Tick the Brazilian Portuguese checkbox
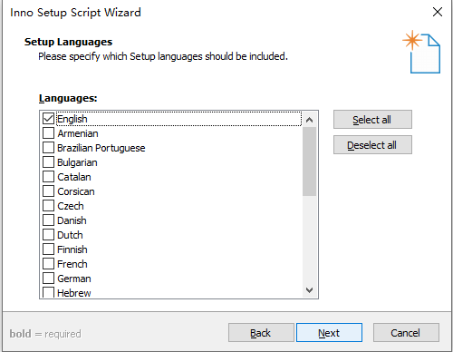 click(x=48, y=148)
